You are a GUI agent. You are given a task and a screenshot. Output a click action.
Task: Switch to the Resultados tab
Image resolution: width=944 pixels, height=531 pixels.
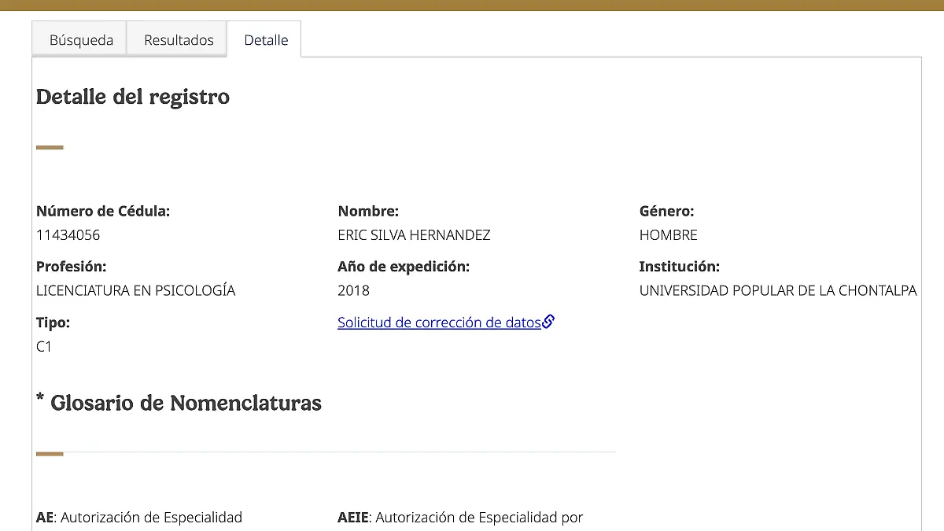click(x=179, y=40)
